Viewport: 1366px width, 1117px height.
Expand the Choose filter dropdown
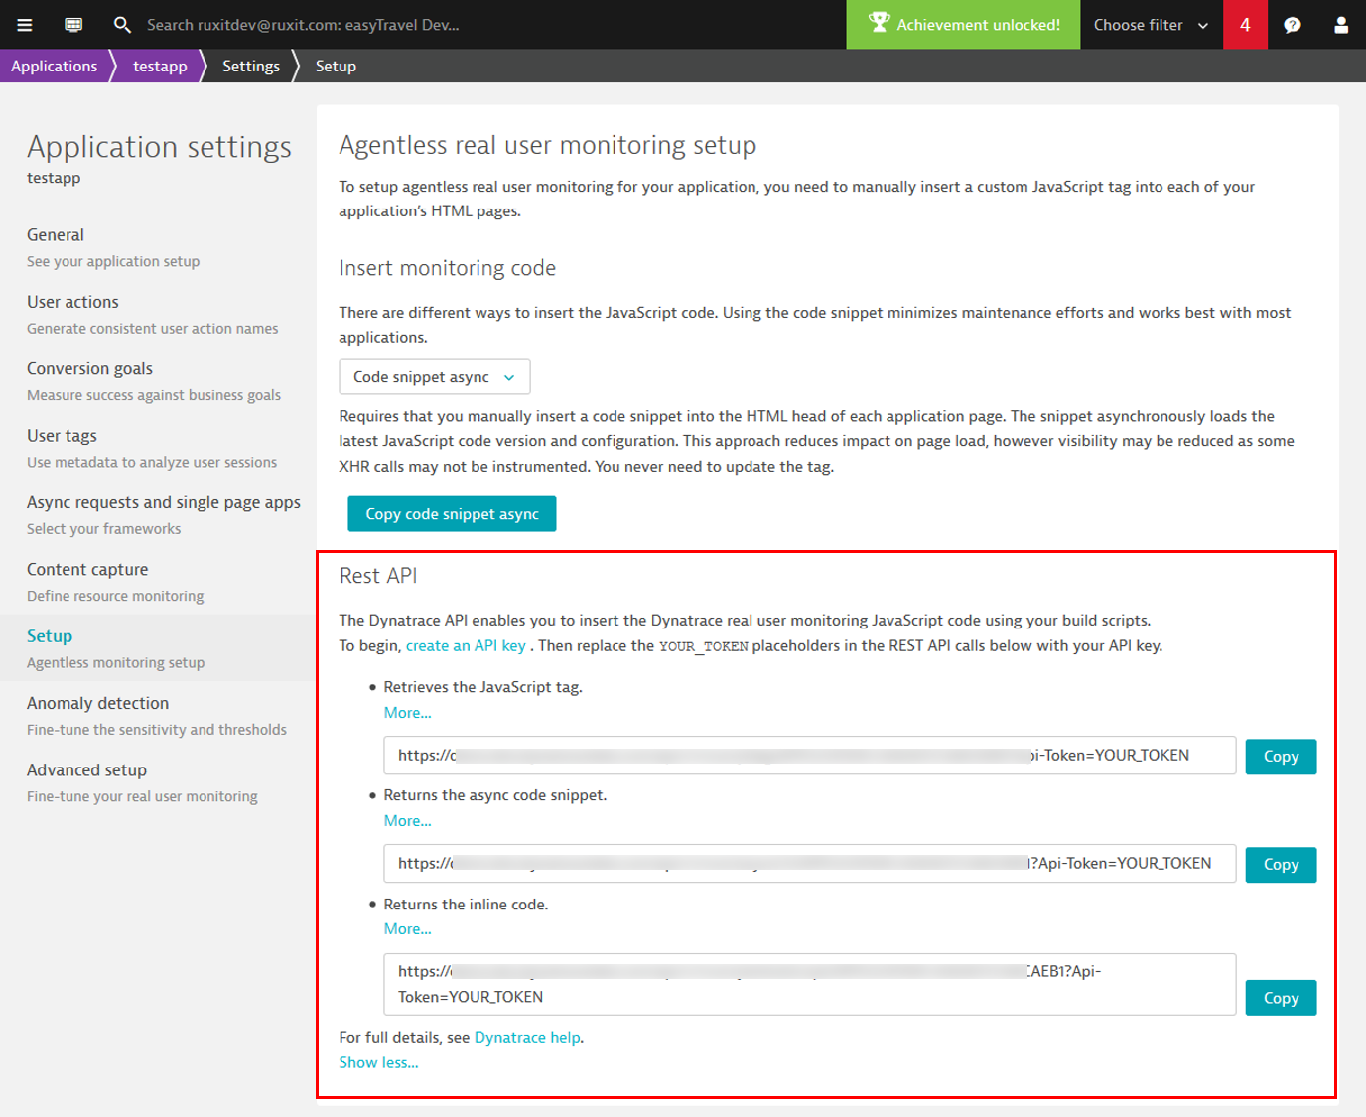point(1151,25)
